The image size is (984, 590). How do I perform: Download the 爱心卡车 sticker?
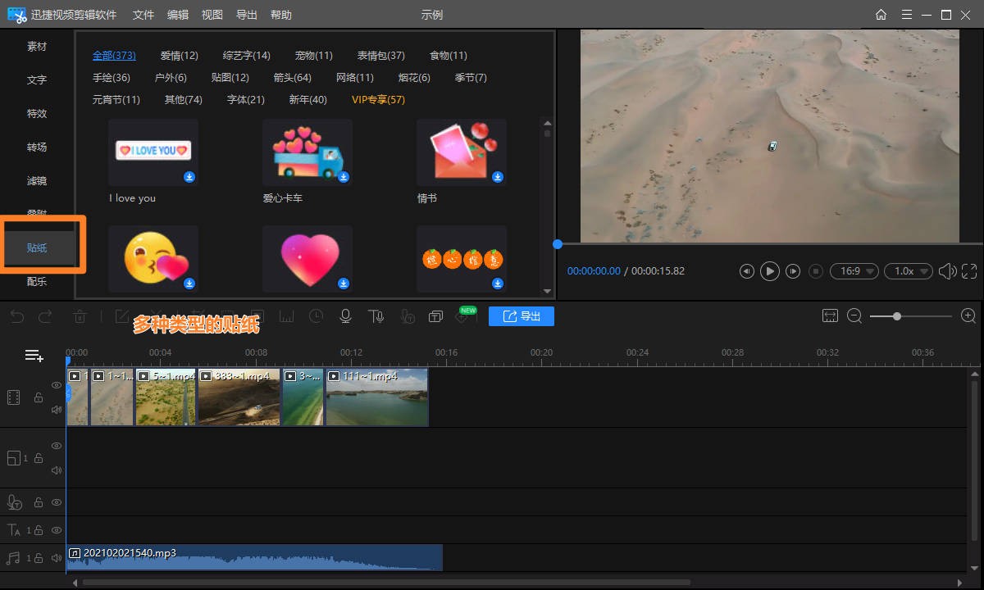tap(344, 177)
